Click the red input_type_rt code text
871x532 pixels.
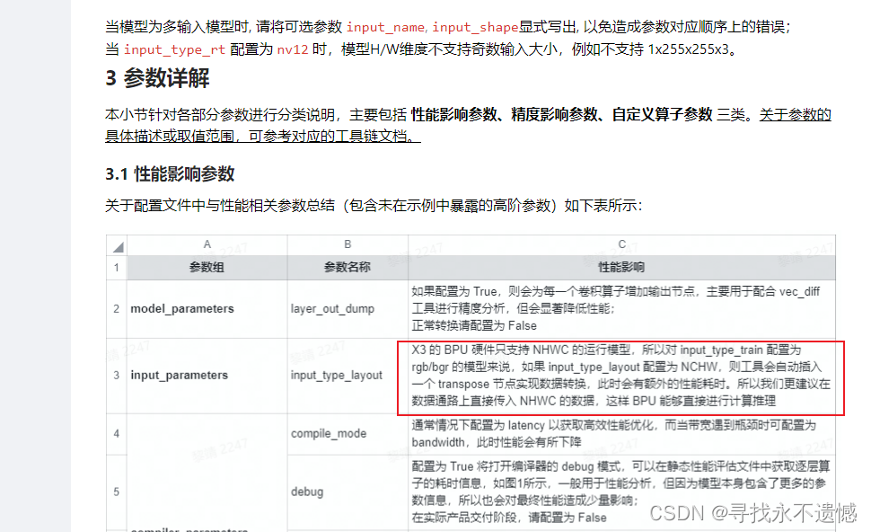[x=174, y=49]
